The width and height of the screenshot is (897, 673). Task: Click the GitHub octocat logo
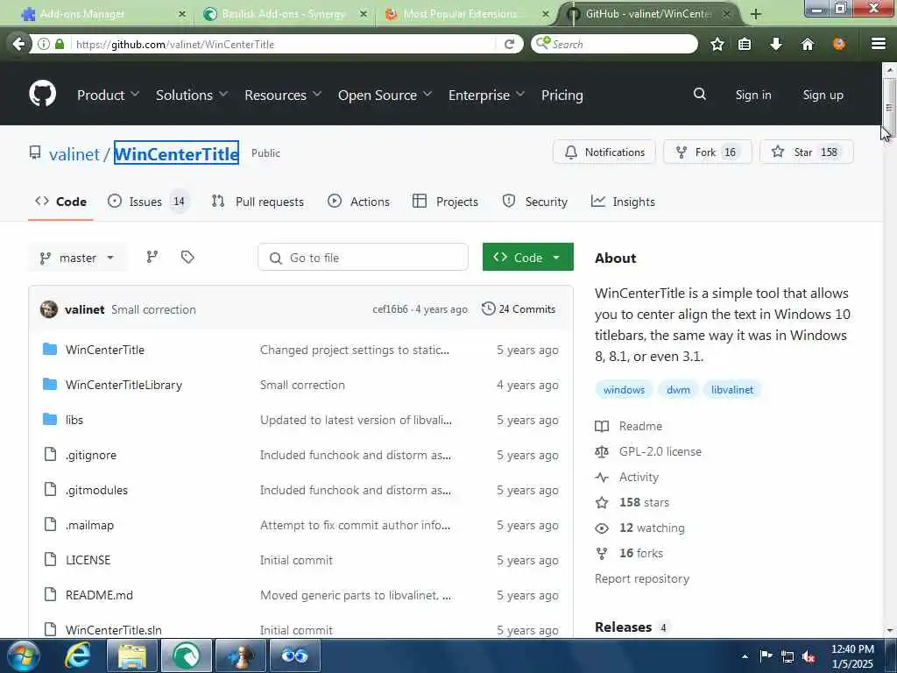coord(42,94)
